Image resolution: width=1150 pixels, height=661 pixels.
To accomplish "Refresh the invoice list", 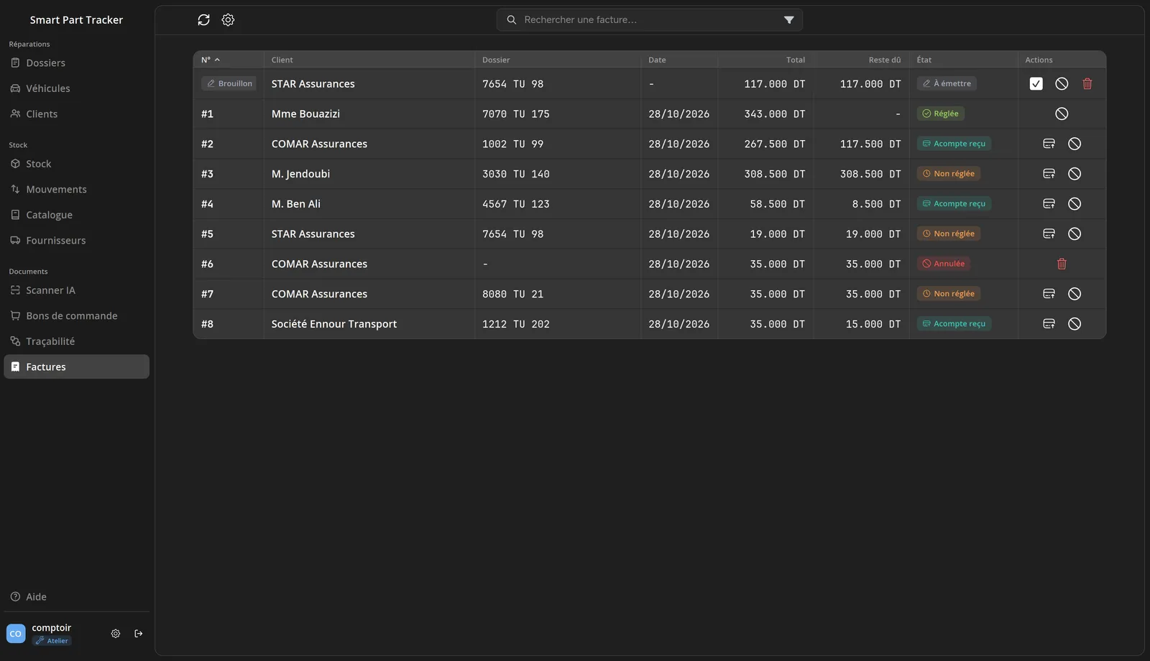I will click(x=203, y=20).
